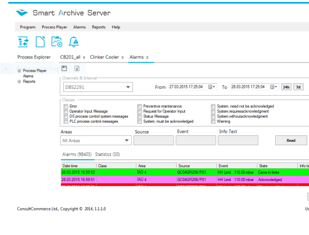Viewport: 309px width, 235px height.
Task: Open the Help menu
Action: 116,27
